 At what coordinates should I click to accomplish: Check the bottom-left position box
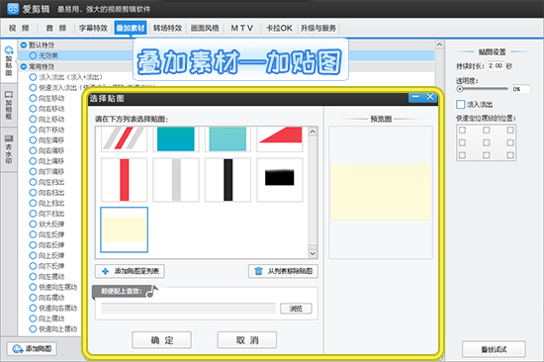(462, 155)
